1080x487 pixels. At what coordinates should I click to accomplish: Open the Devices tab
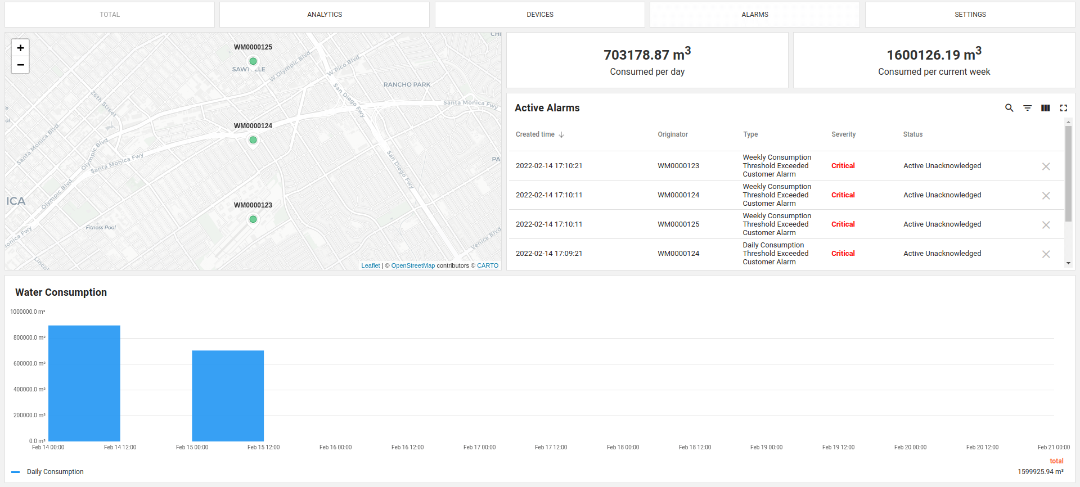[x=539, y=15]
